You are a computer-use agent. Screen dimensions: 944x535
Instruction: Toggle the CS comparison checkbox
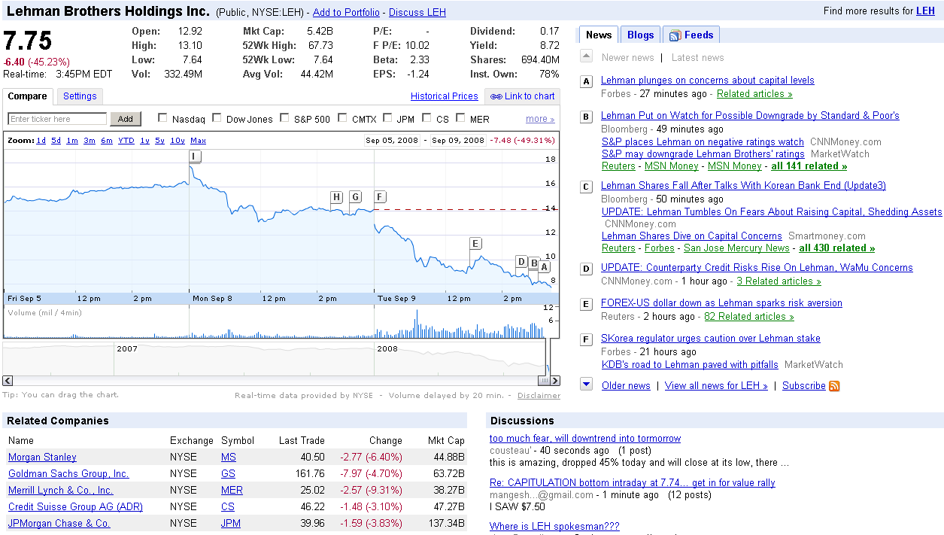pos(426,118)
